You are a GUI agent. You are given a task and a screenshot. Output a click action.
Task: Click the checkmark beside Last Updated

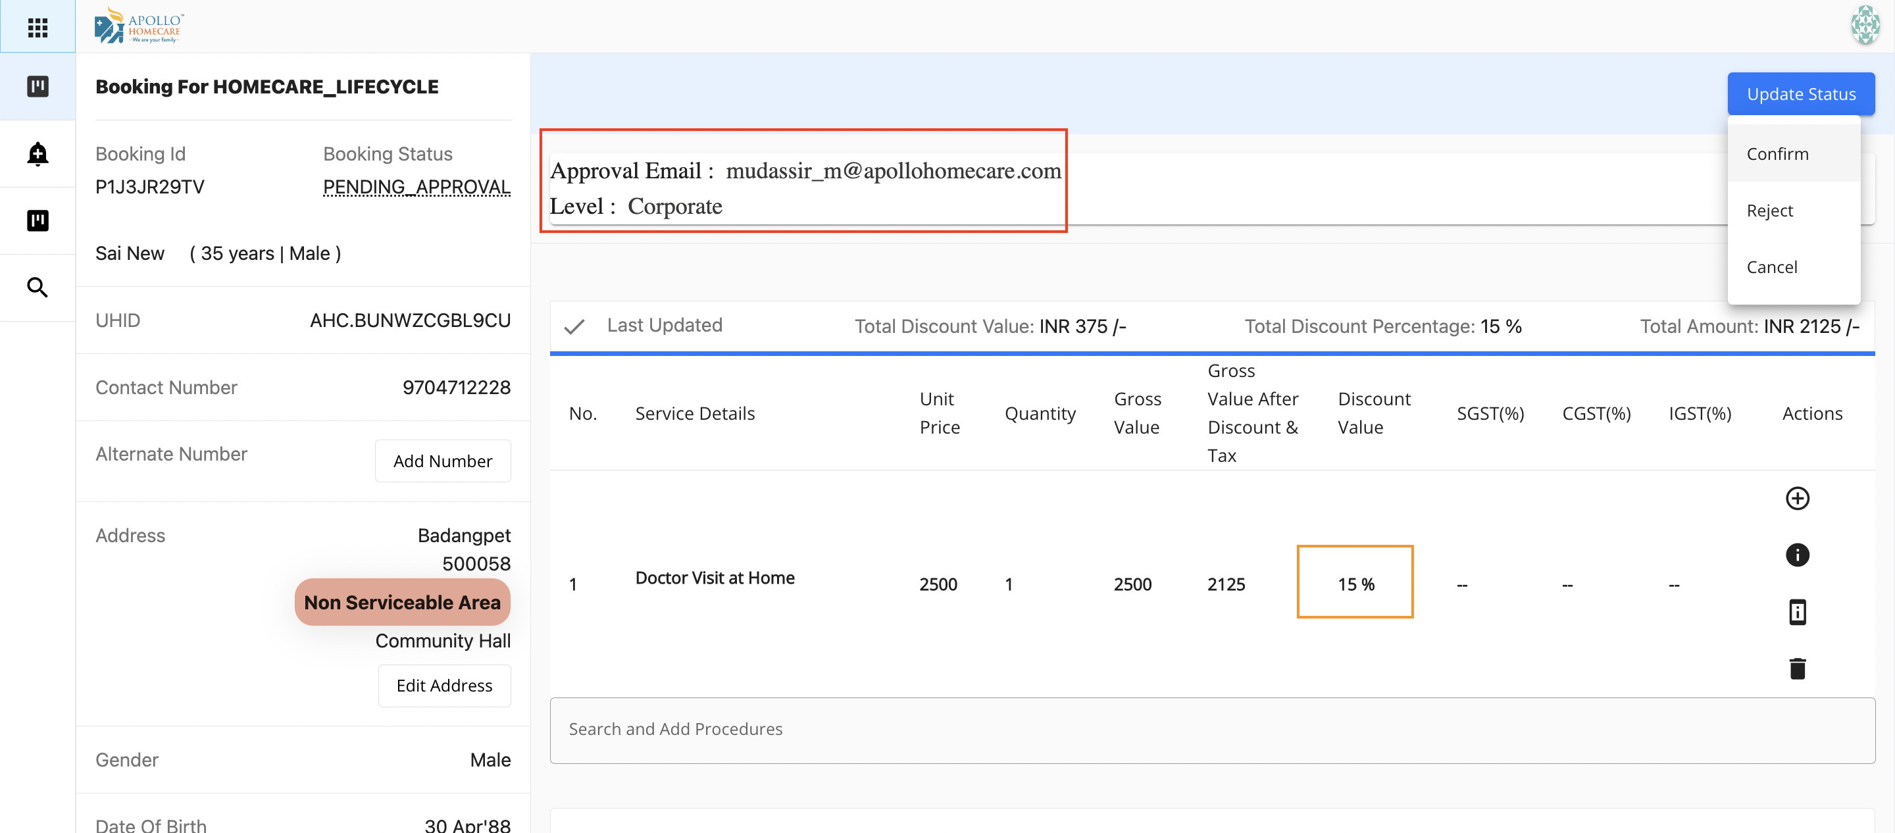click(x=574, y=326)
